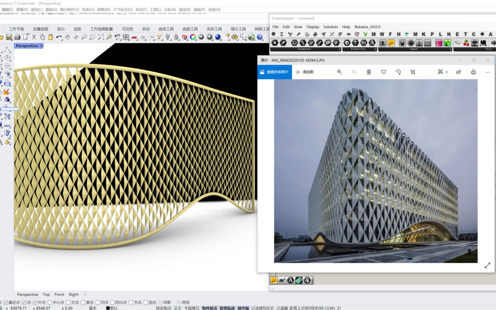Image resolution: width=496 pixels, height=310 pixels.
Task: Delete the photo using trash icon
Action: (x=369, y=72)
